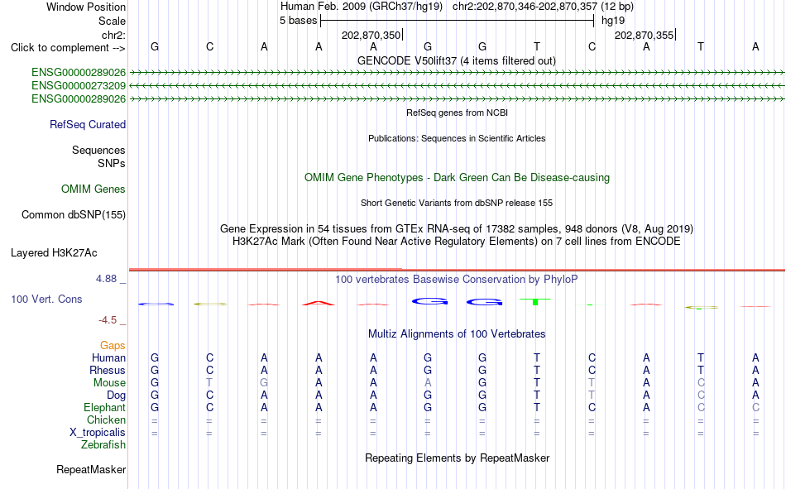Click the 'chr2:' ruler label
Image resolution: width=786 pixels, height=489 pixels.
tap(113, 35)
